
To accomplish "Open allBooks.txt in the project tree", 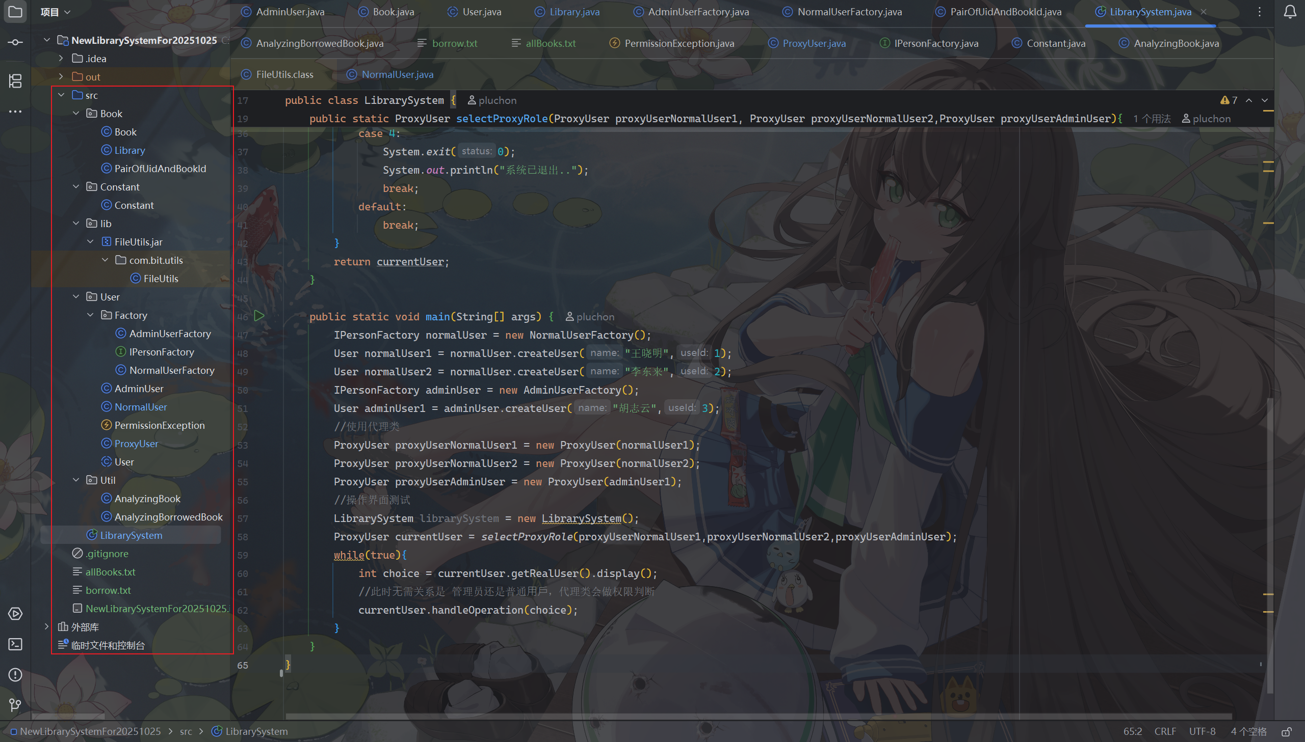I will click(x=110, y=572).
